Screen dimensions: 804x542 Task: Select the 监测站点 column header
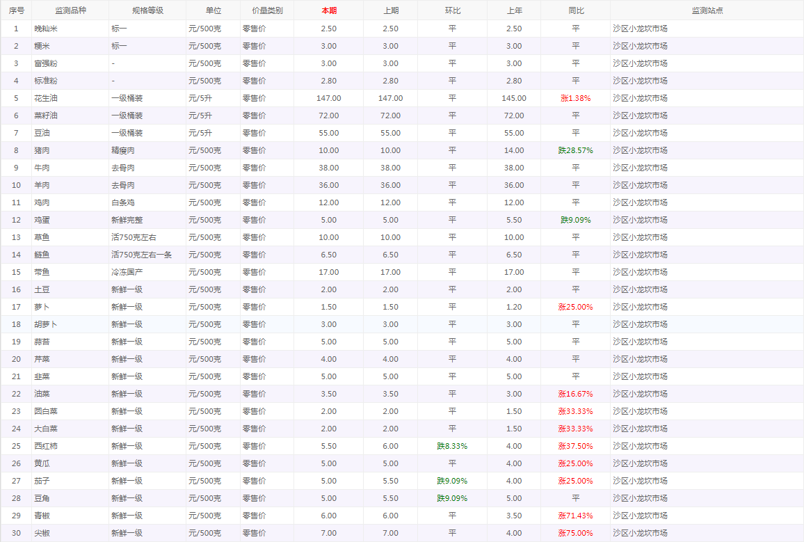coord(707,10)
